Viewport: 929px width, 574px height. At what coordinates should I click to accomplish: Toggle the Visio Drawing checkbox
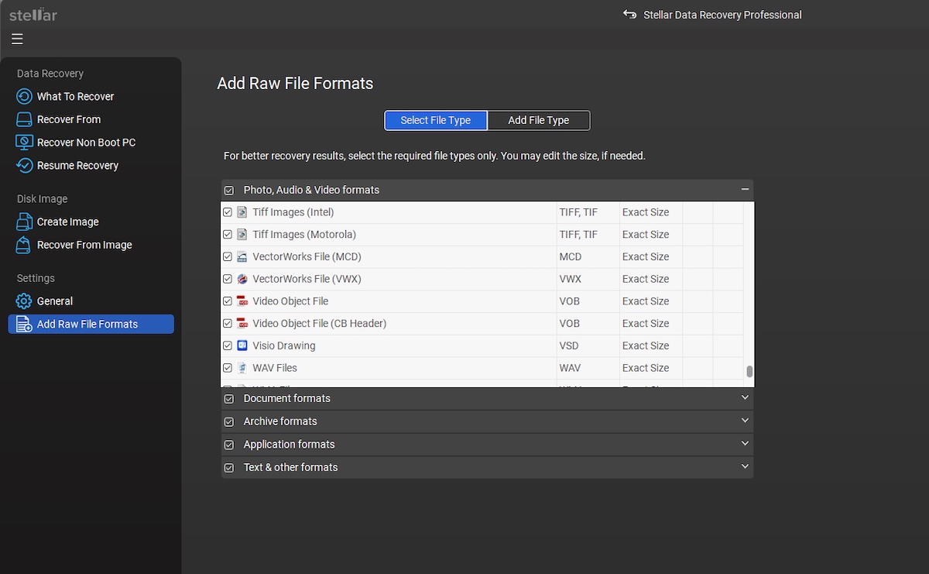pyautogui.click(x=228, y=345)
